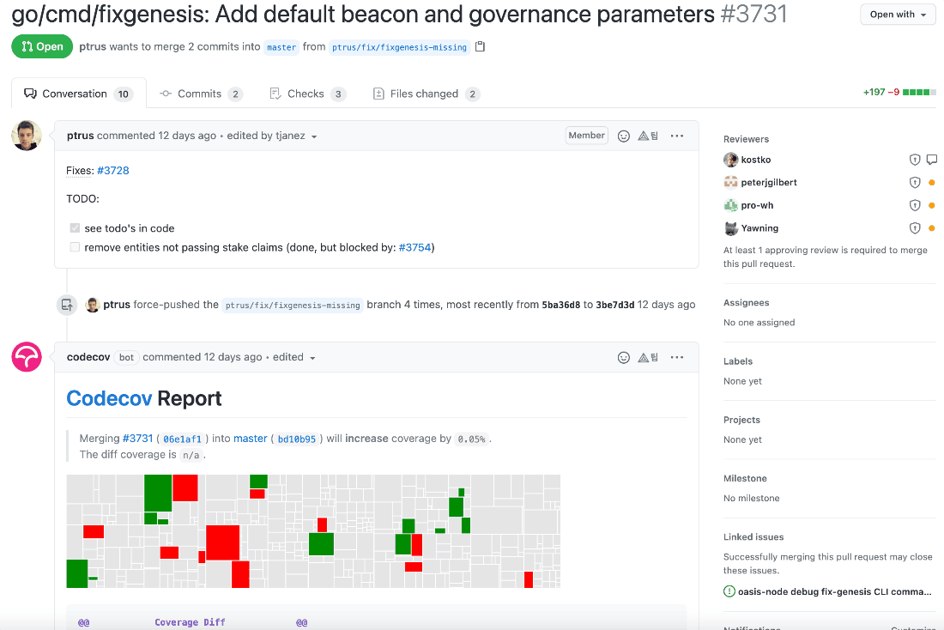This screenshot has width=944, height=630.
Task: Open more options on ptrus comment
Action: click(677, 136)
